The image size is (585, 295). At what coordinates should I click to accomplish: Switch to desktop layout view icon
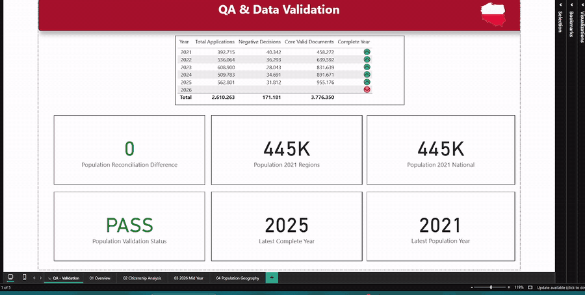coord(10,277)
